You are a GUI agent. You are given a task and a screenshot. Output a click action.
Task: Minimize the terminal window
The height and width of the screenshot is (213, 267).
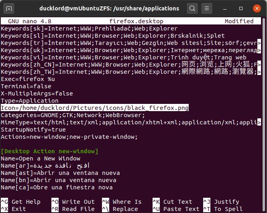pos(225,8)
